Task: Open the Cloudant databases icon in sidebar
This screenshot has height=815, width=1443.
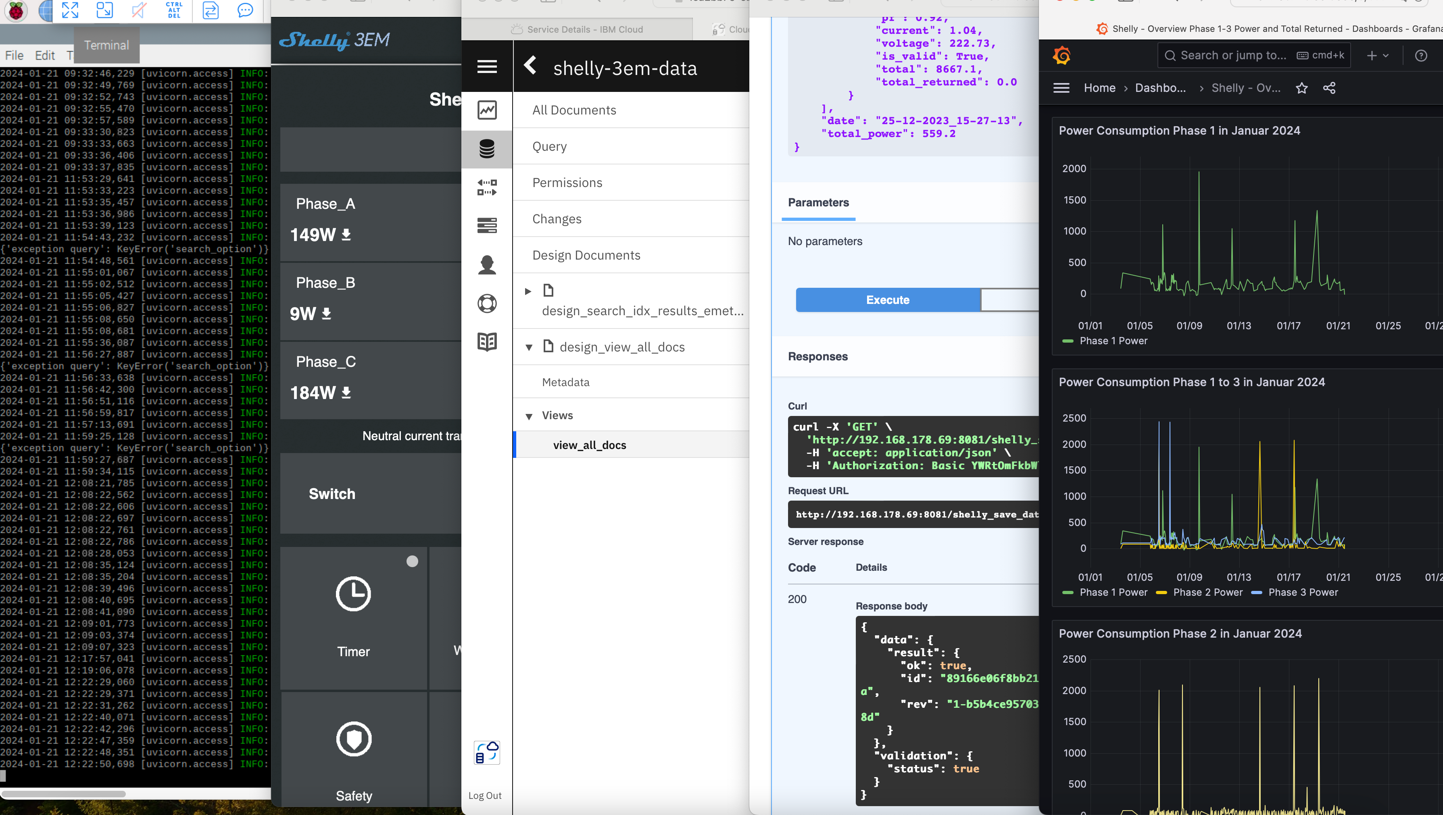Action: coord(486,149)
